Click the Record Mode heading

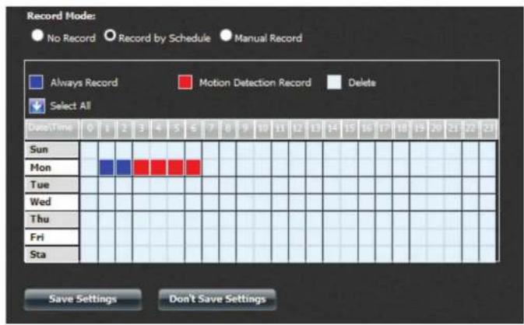pos(62,16)
